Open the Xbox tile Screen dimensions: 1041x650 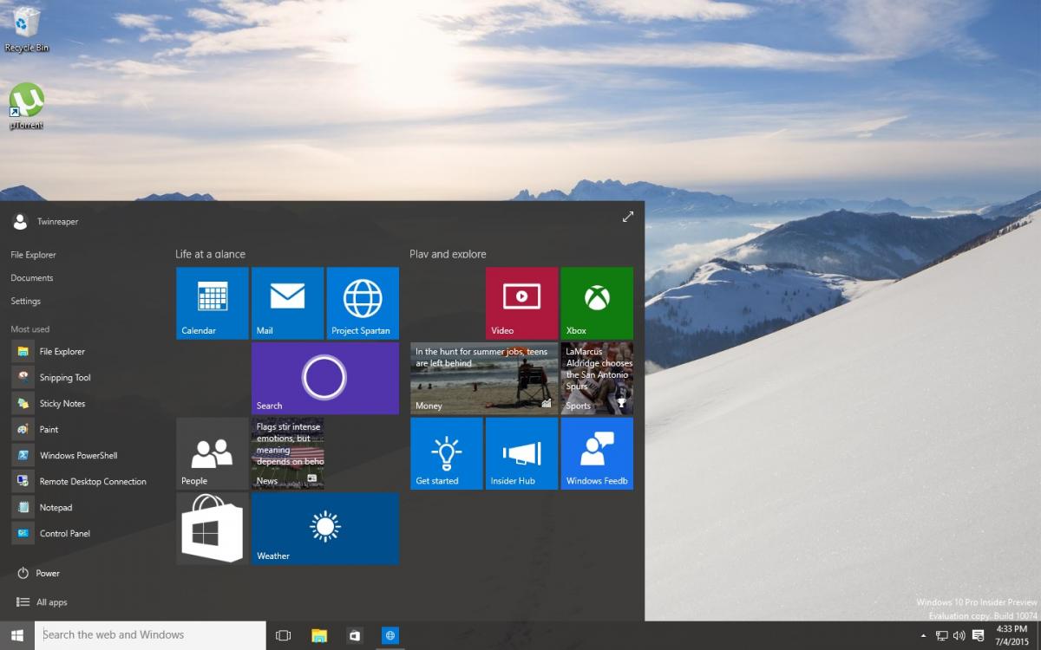[597, 302]
